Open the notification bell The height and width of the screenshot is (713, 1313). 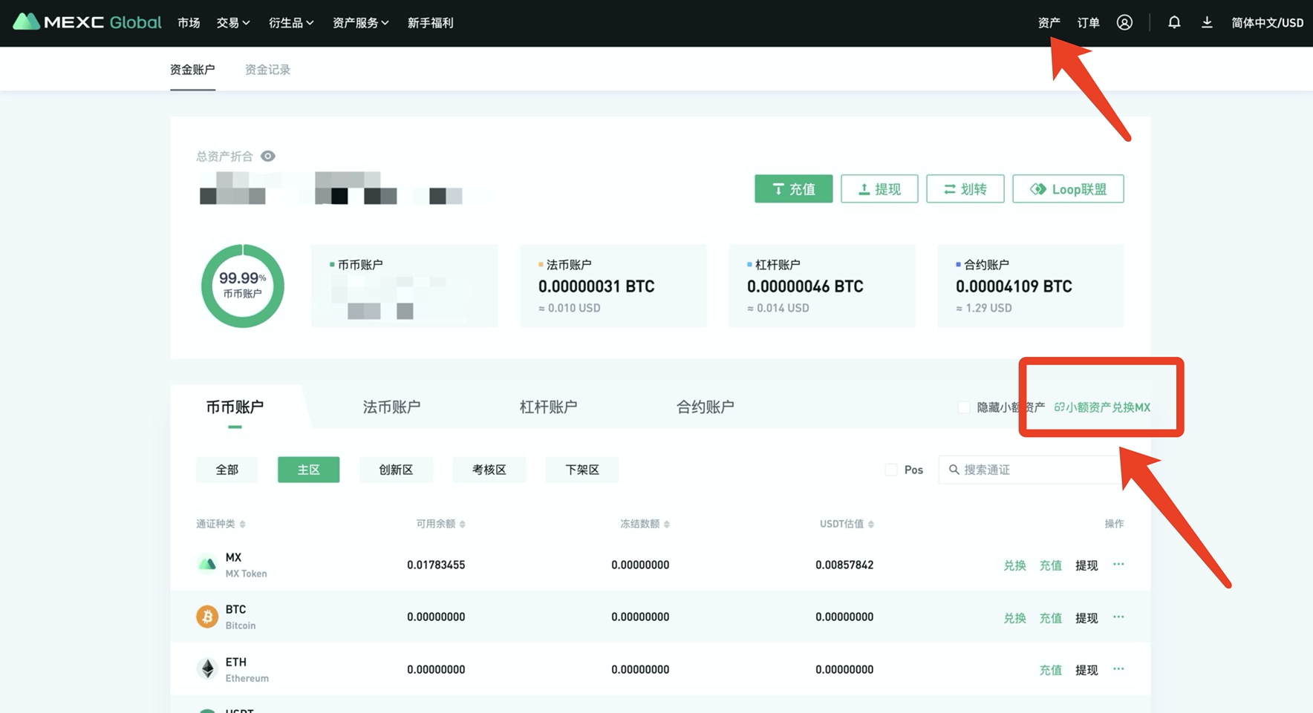click(1174, 22)
